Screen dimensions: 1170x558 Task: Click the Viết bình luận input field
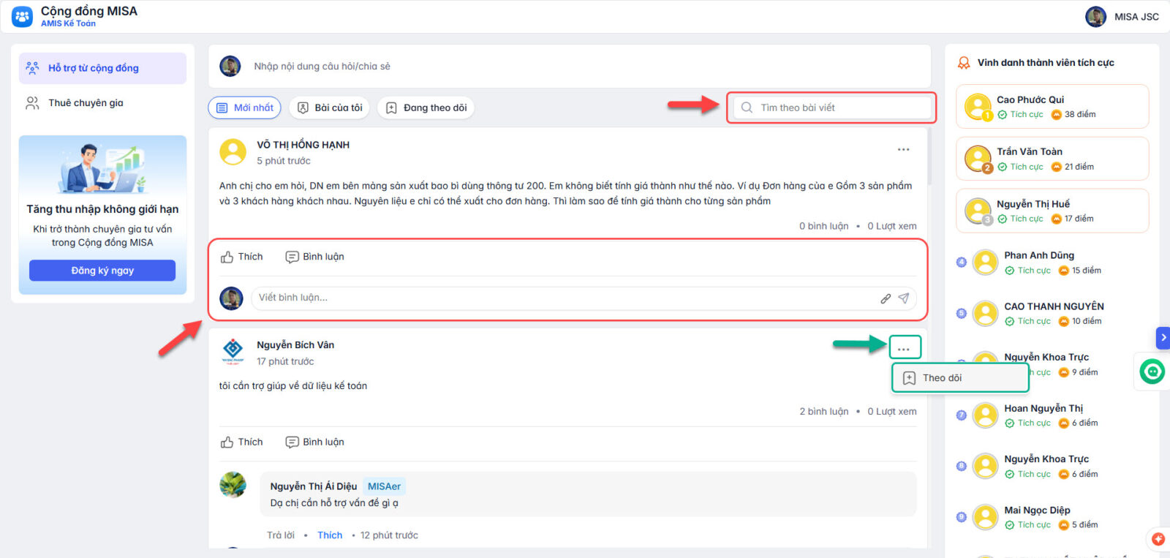(x=584, y=298)
